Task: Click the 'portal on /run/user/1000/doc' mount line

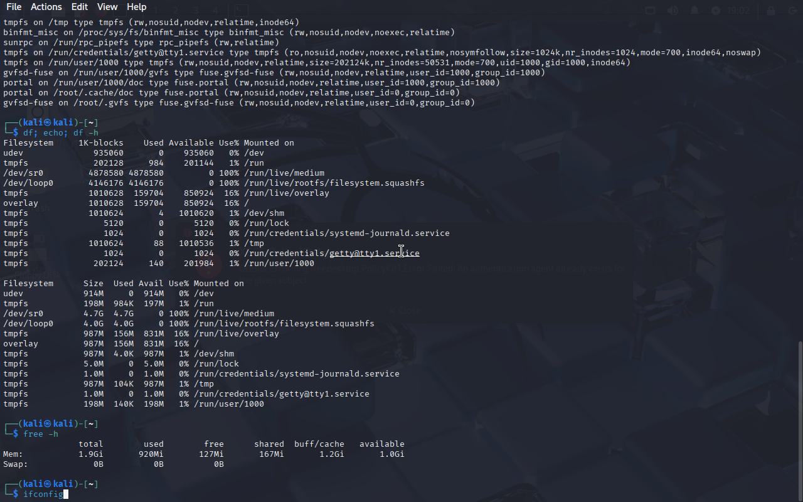Action: [252, 83]
